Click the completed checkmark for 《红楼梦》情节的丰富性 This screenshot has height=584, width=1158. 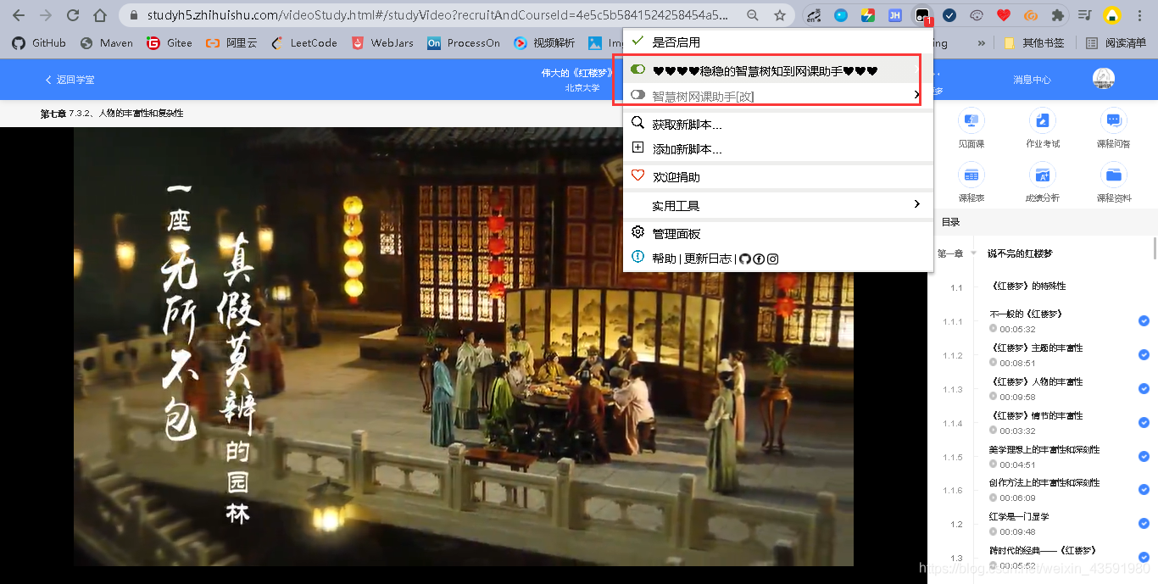coord(1144,422)
